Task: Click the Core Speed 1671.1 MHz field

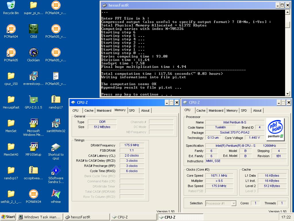Action: click(219, 176)
